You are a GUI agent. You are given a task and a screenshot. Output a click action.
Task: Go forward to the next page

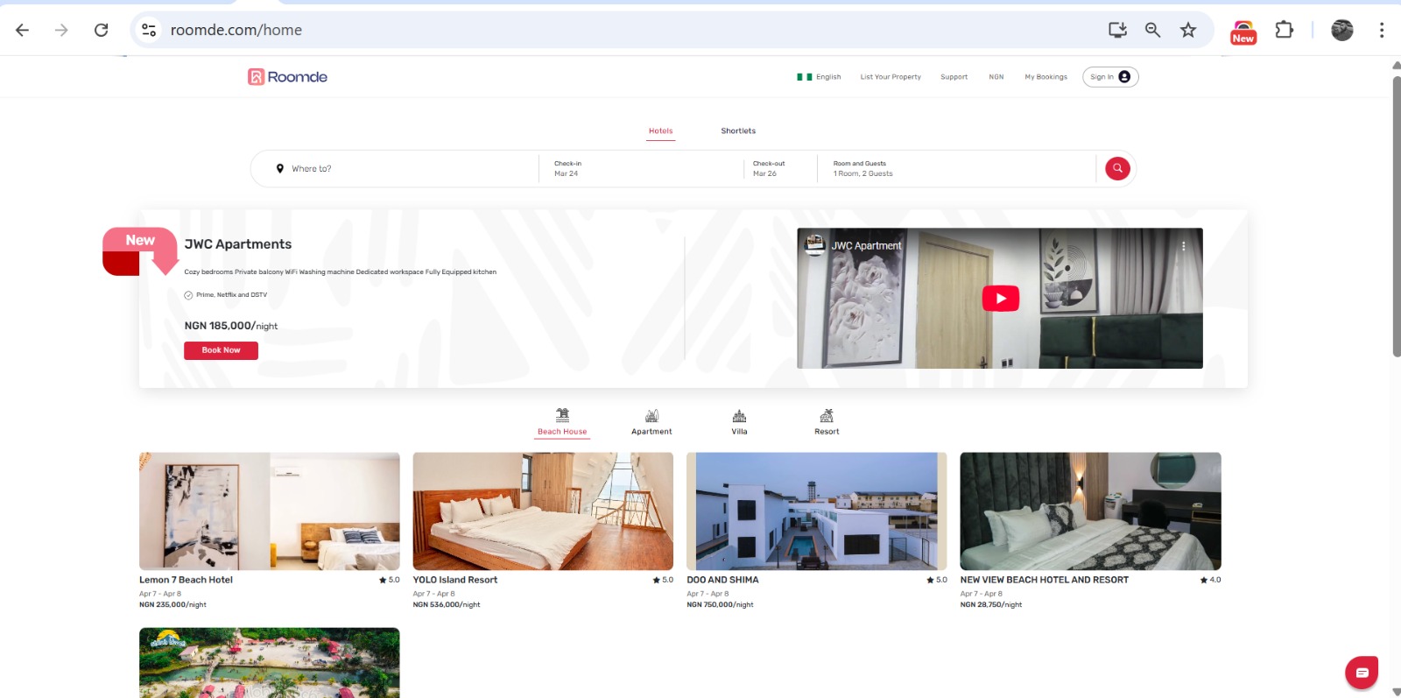[x=61, y=30]
